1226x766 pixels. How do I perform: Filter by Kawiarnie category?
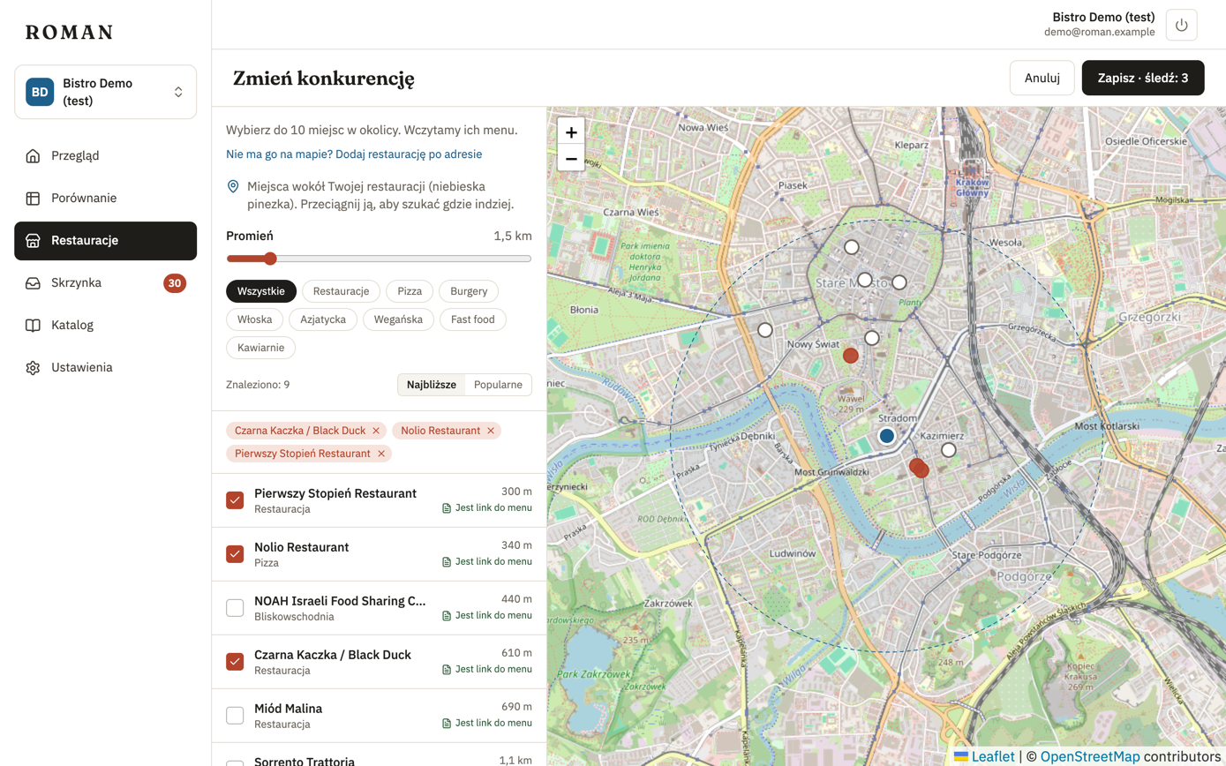[x=260, y=348]
